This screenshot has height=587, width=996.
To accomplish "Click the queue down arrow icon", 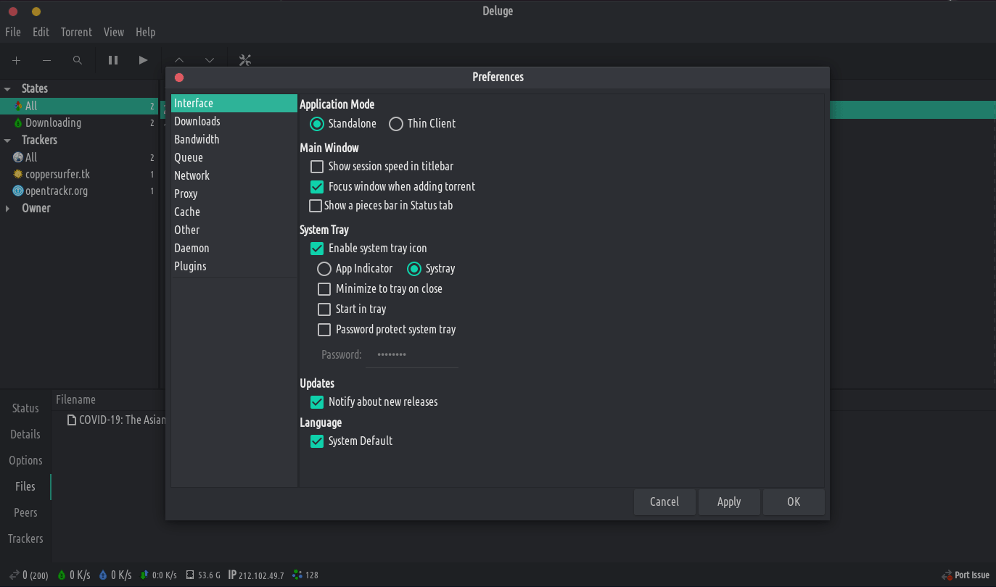I will coord(210,61).
